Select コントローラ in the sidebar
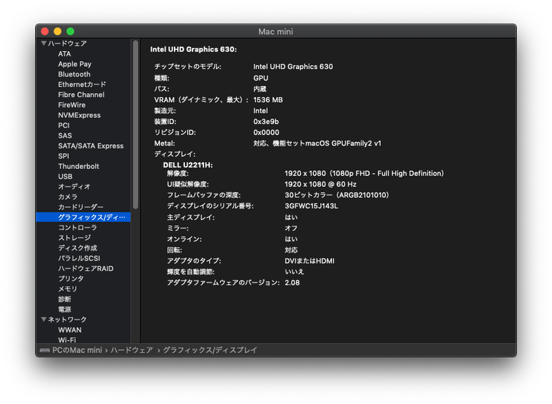Viewport: 552px width, 404px height. 77,228
